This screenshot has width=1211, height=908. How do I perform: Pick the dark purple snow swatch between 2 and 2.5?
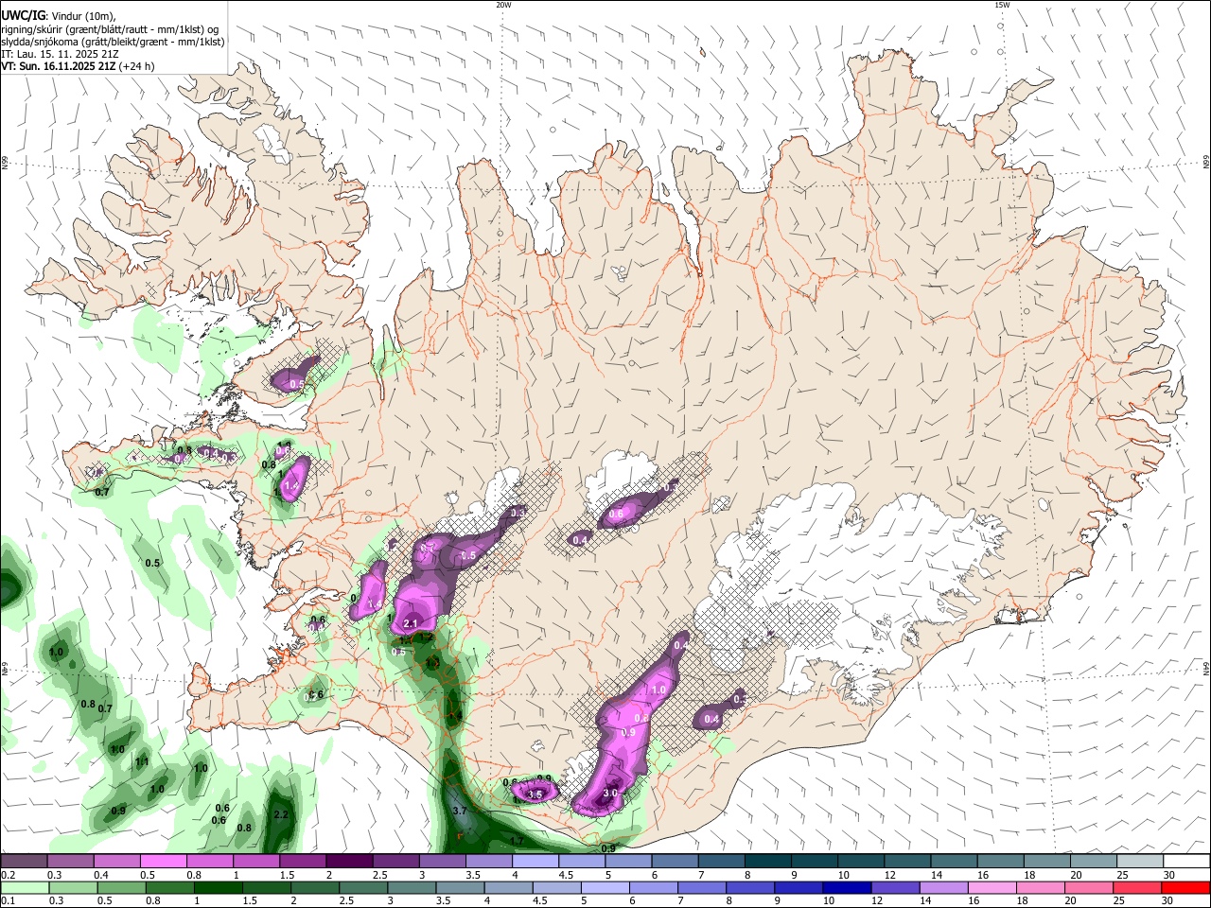348,861
